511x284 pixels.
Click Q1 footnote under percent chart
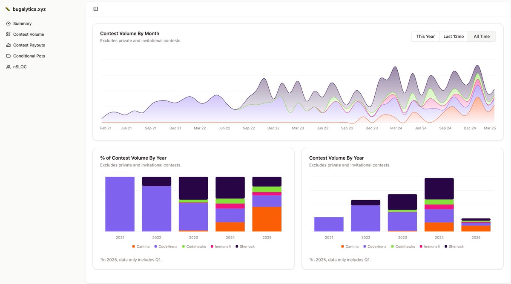131,260
